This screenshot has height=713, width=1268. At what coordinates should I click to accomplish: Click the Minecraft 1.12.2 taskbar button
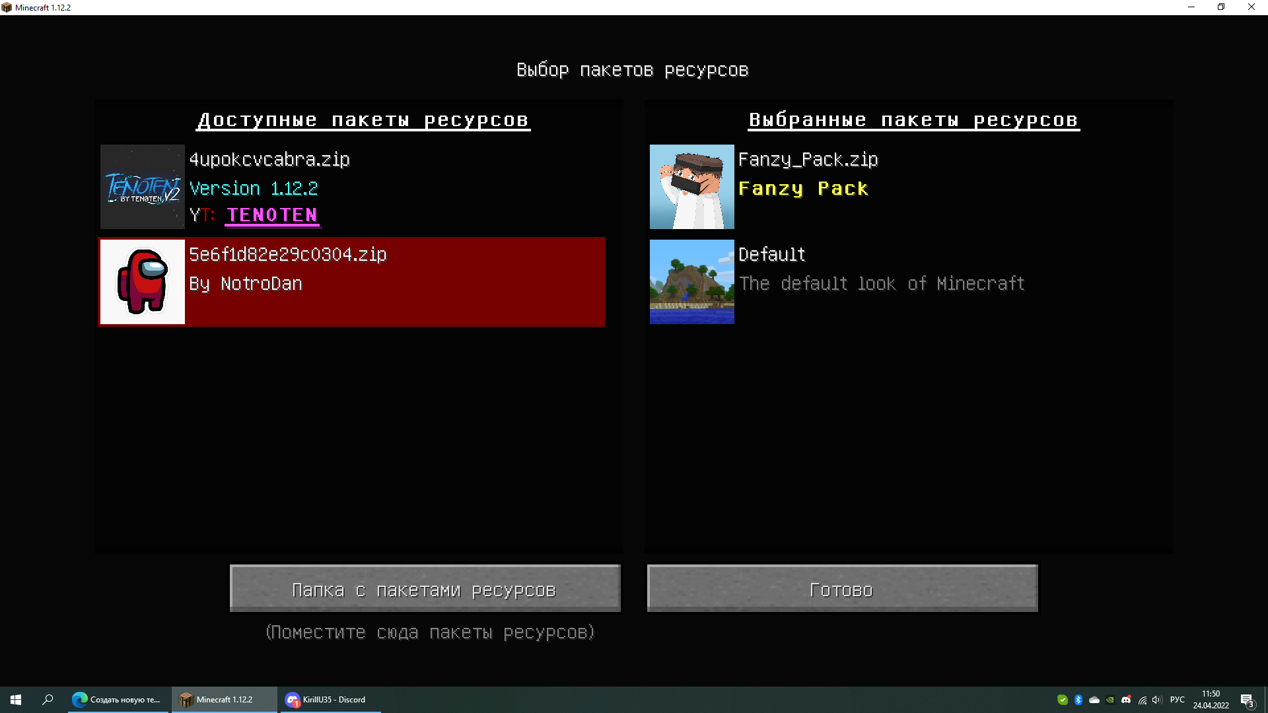tap(225, 700)
